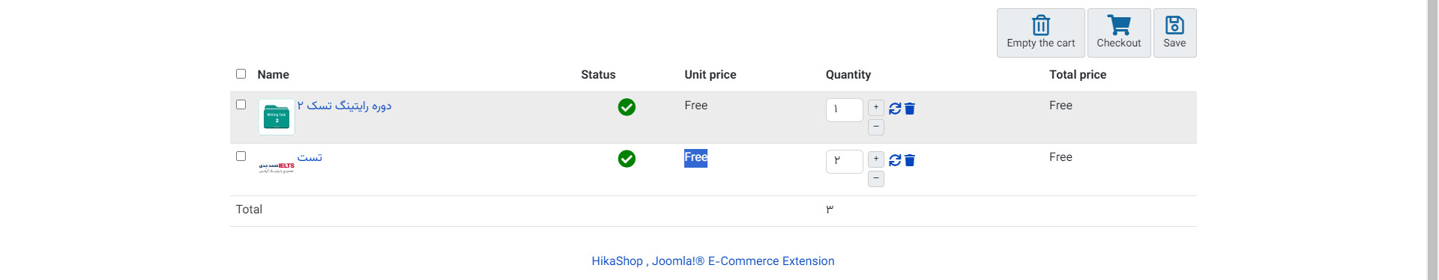This screenshot has height=280, width=1439.
Task: Click the Empty the cart trash button
Action: click(1040, 33)
